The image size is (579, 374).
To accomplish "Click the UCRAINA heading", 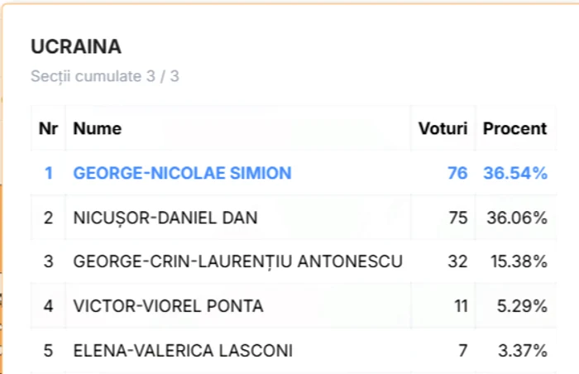I will click(76, 47).
